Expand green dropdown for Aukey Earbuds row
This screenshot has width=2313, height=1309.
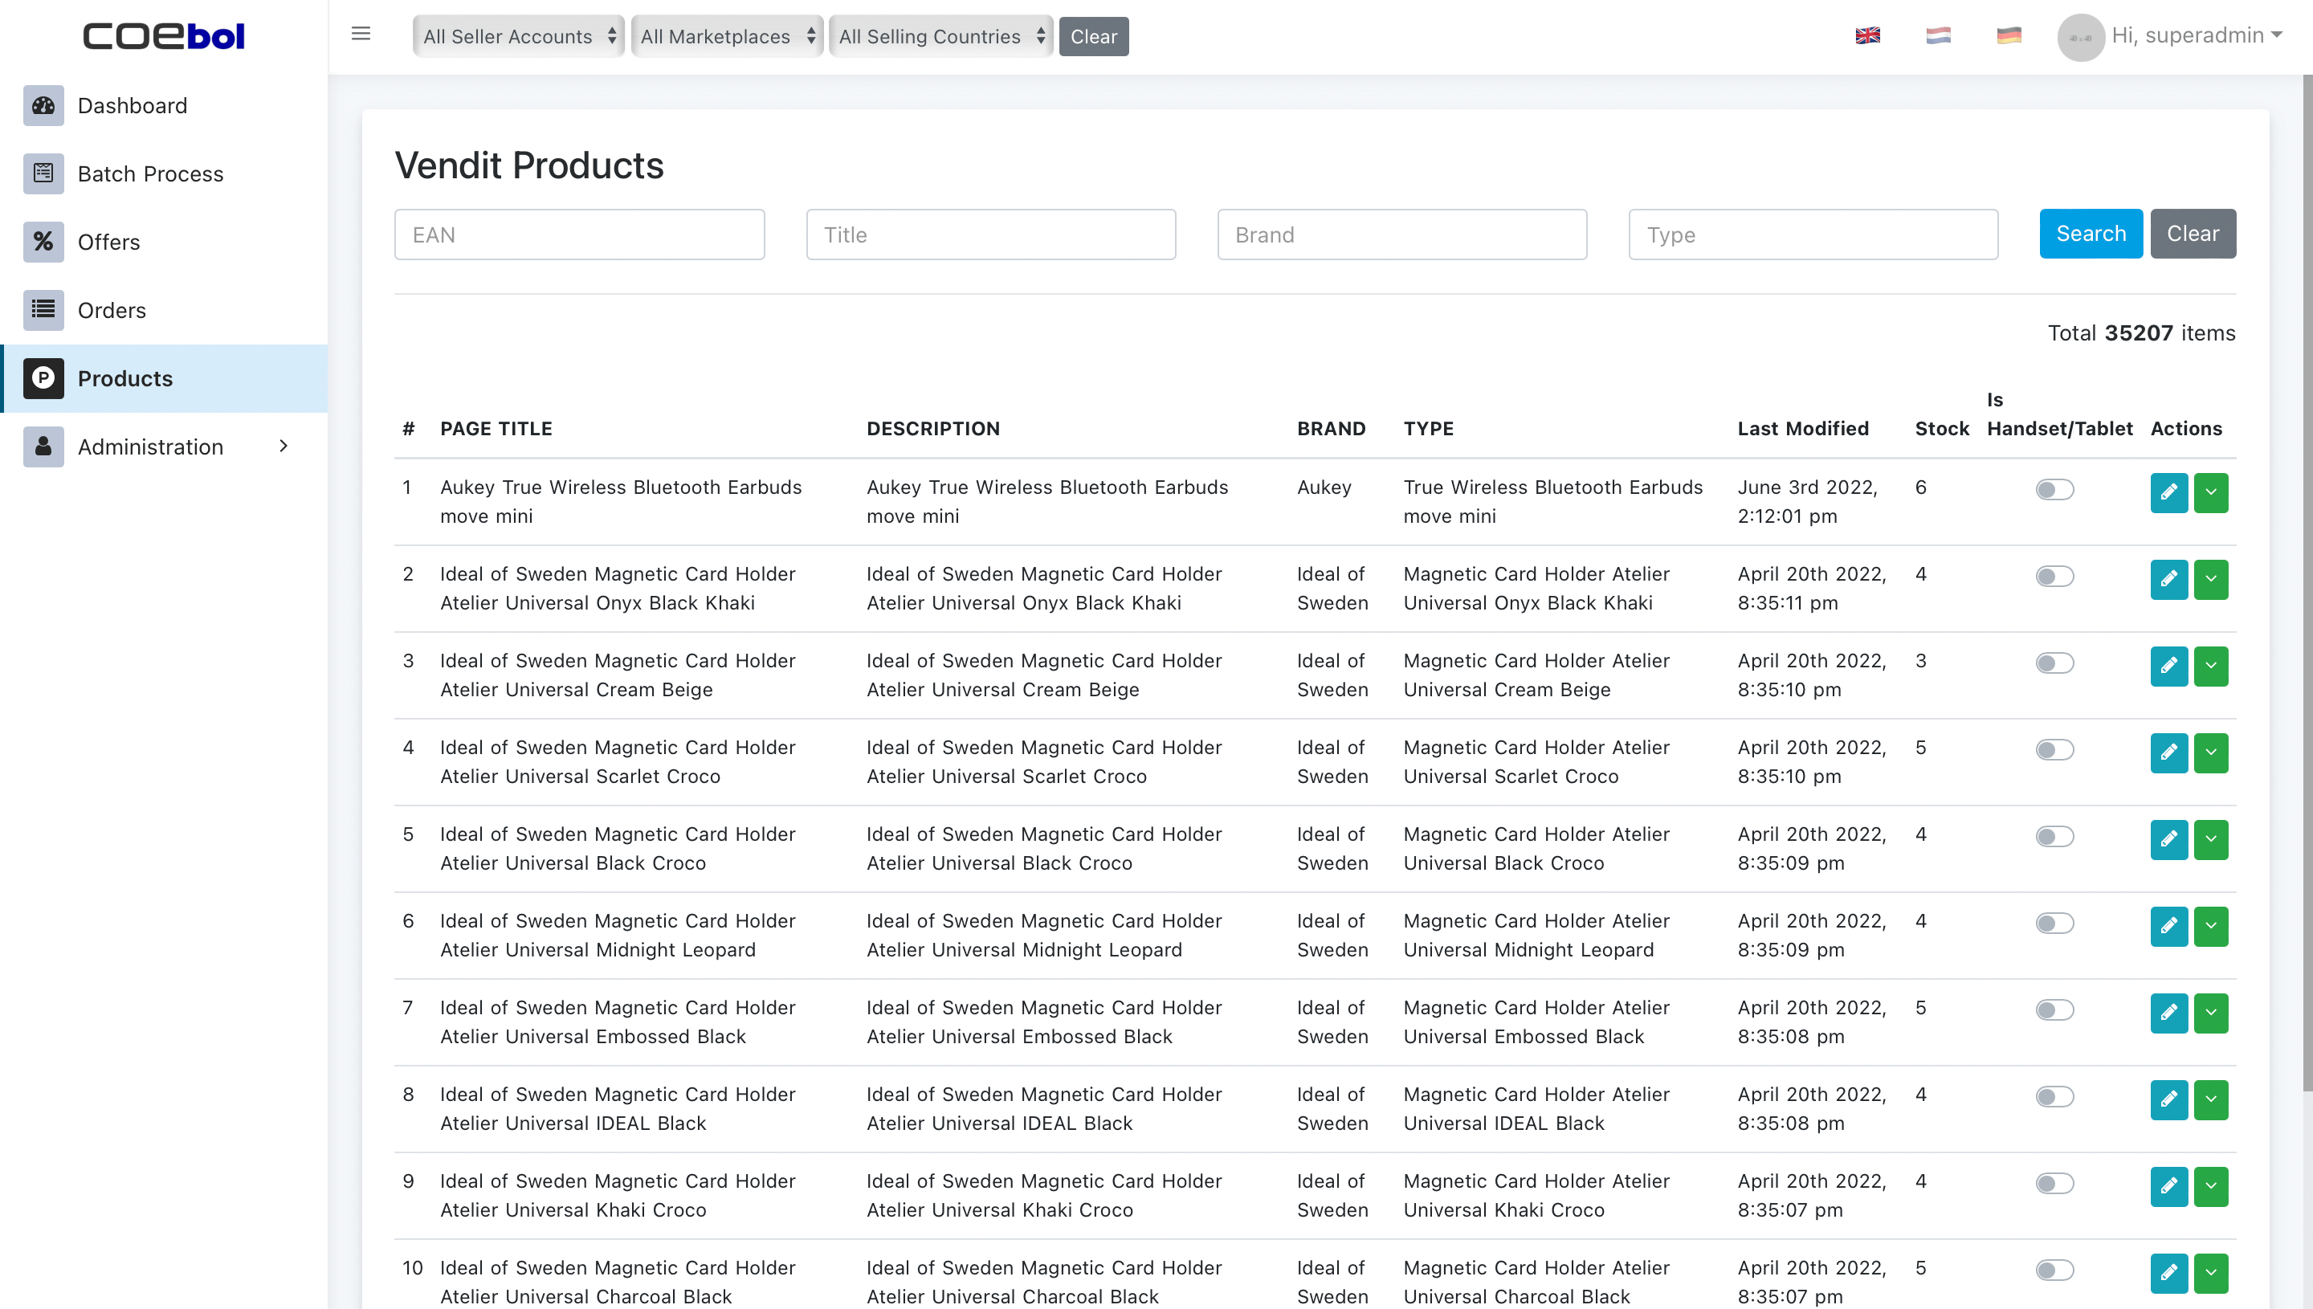(2210, 492)
